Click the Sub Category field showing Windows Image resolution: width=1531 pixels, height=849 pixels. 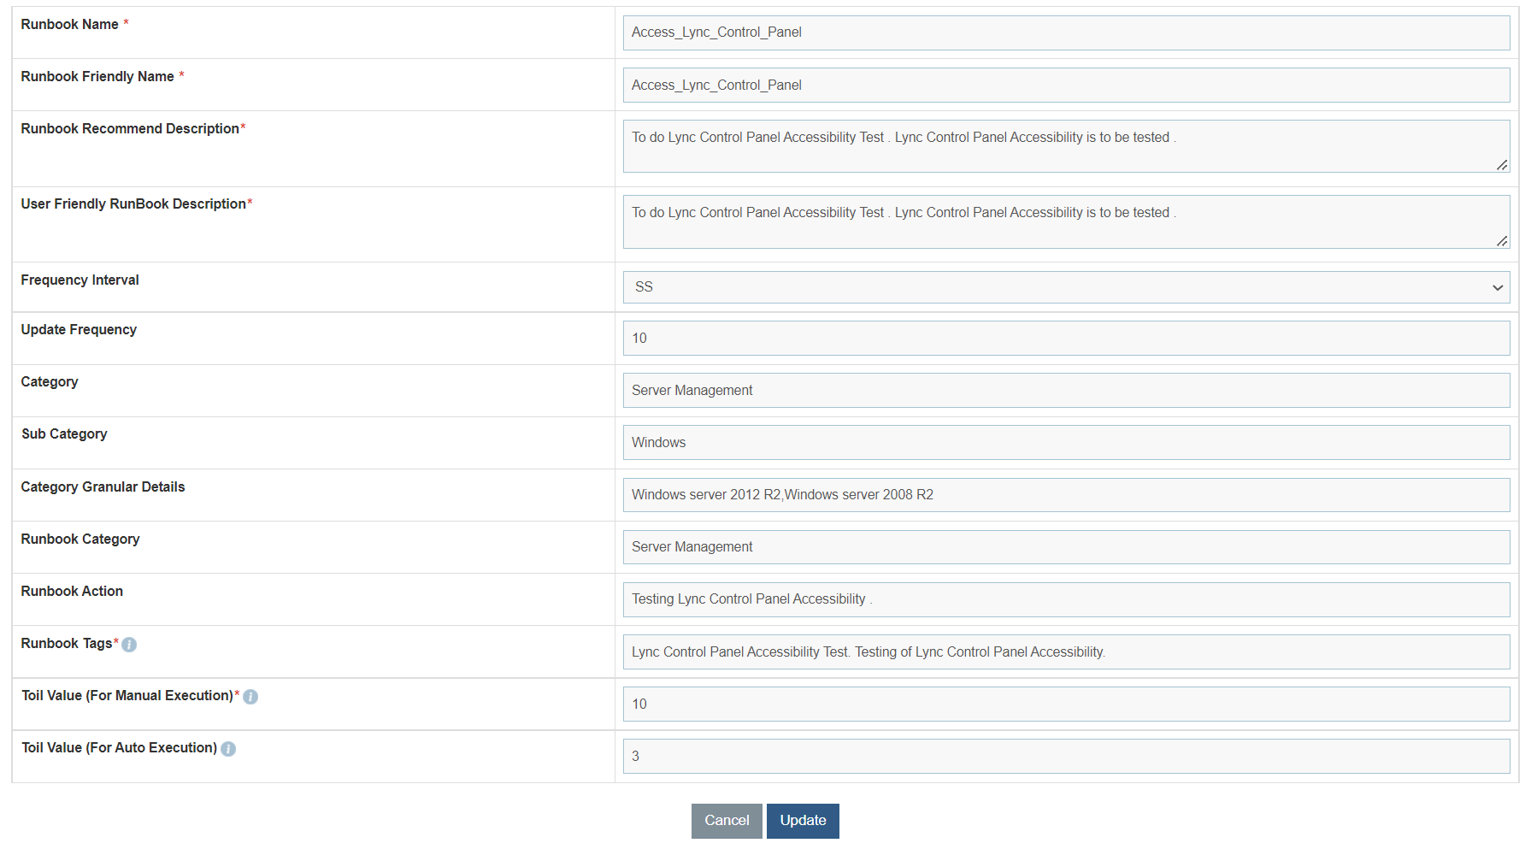pos(1064,442)
